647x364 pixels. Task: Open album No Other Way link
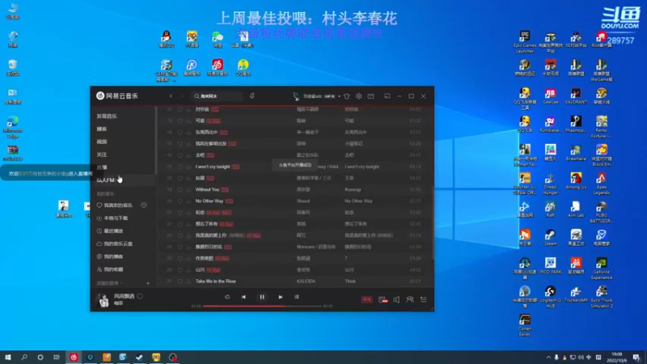tap(358, 201)
